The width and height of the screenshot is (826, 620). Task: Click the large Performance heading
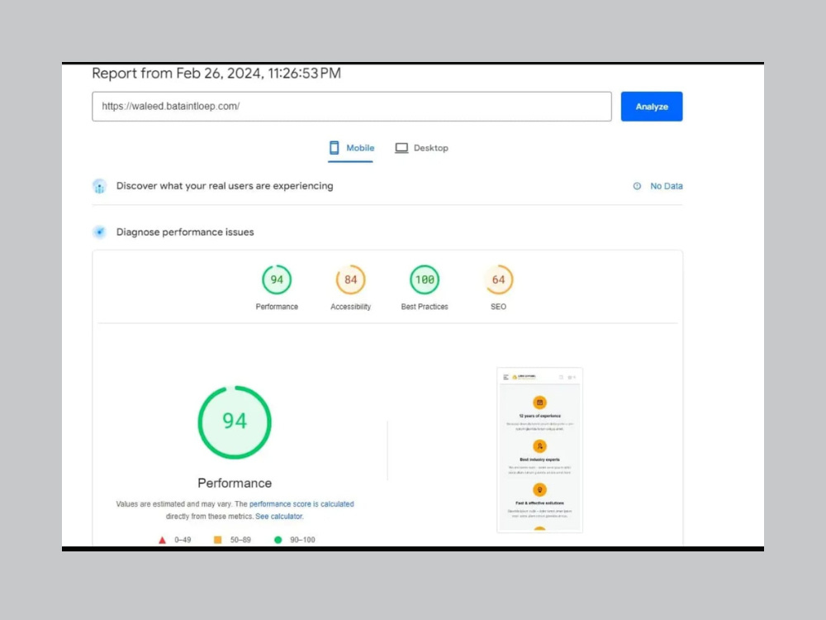[235, 483]
